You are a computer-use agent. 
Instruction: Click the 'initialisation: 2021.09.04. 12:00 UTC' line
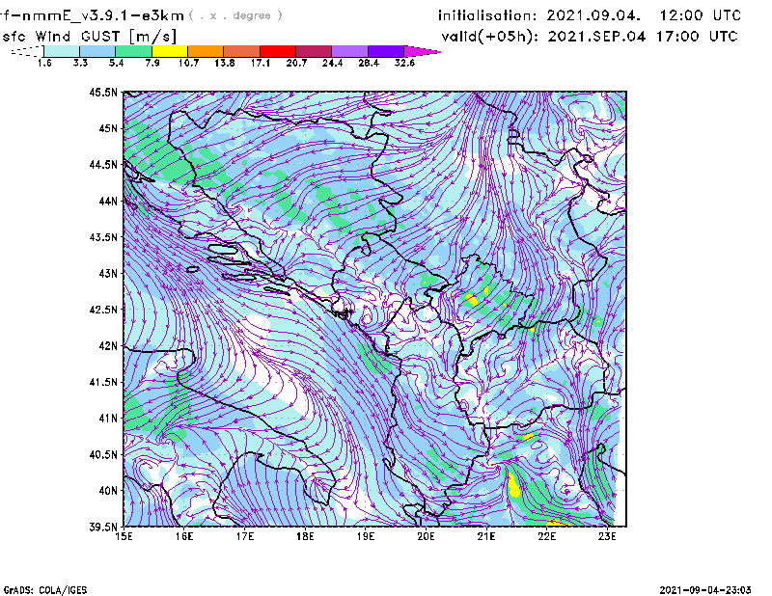[x=590, y=15]
